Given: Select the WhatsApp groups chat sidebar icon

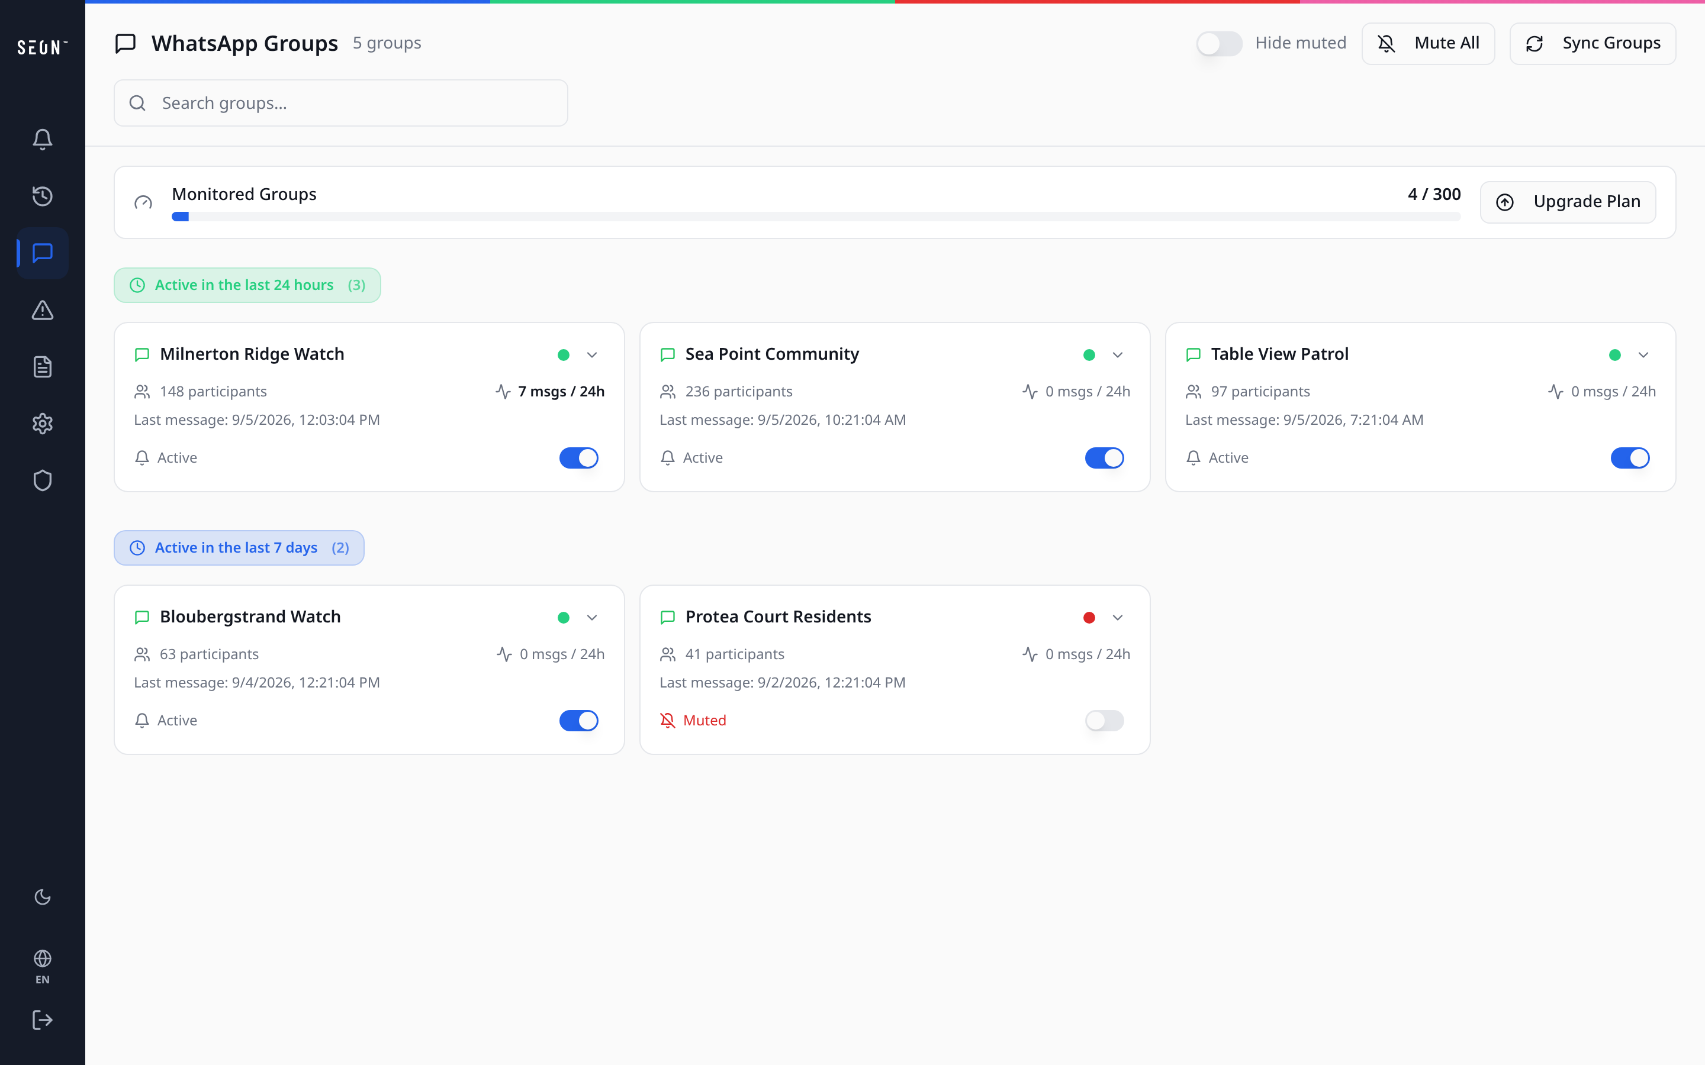Looking at the screenshot, I should click(42, 253).
